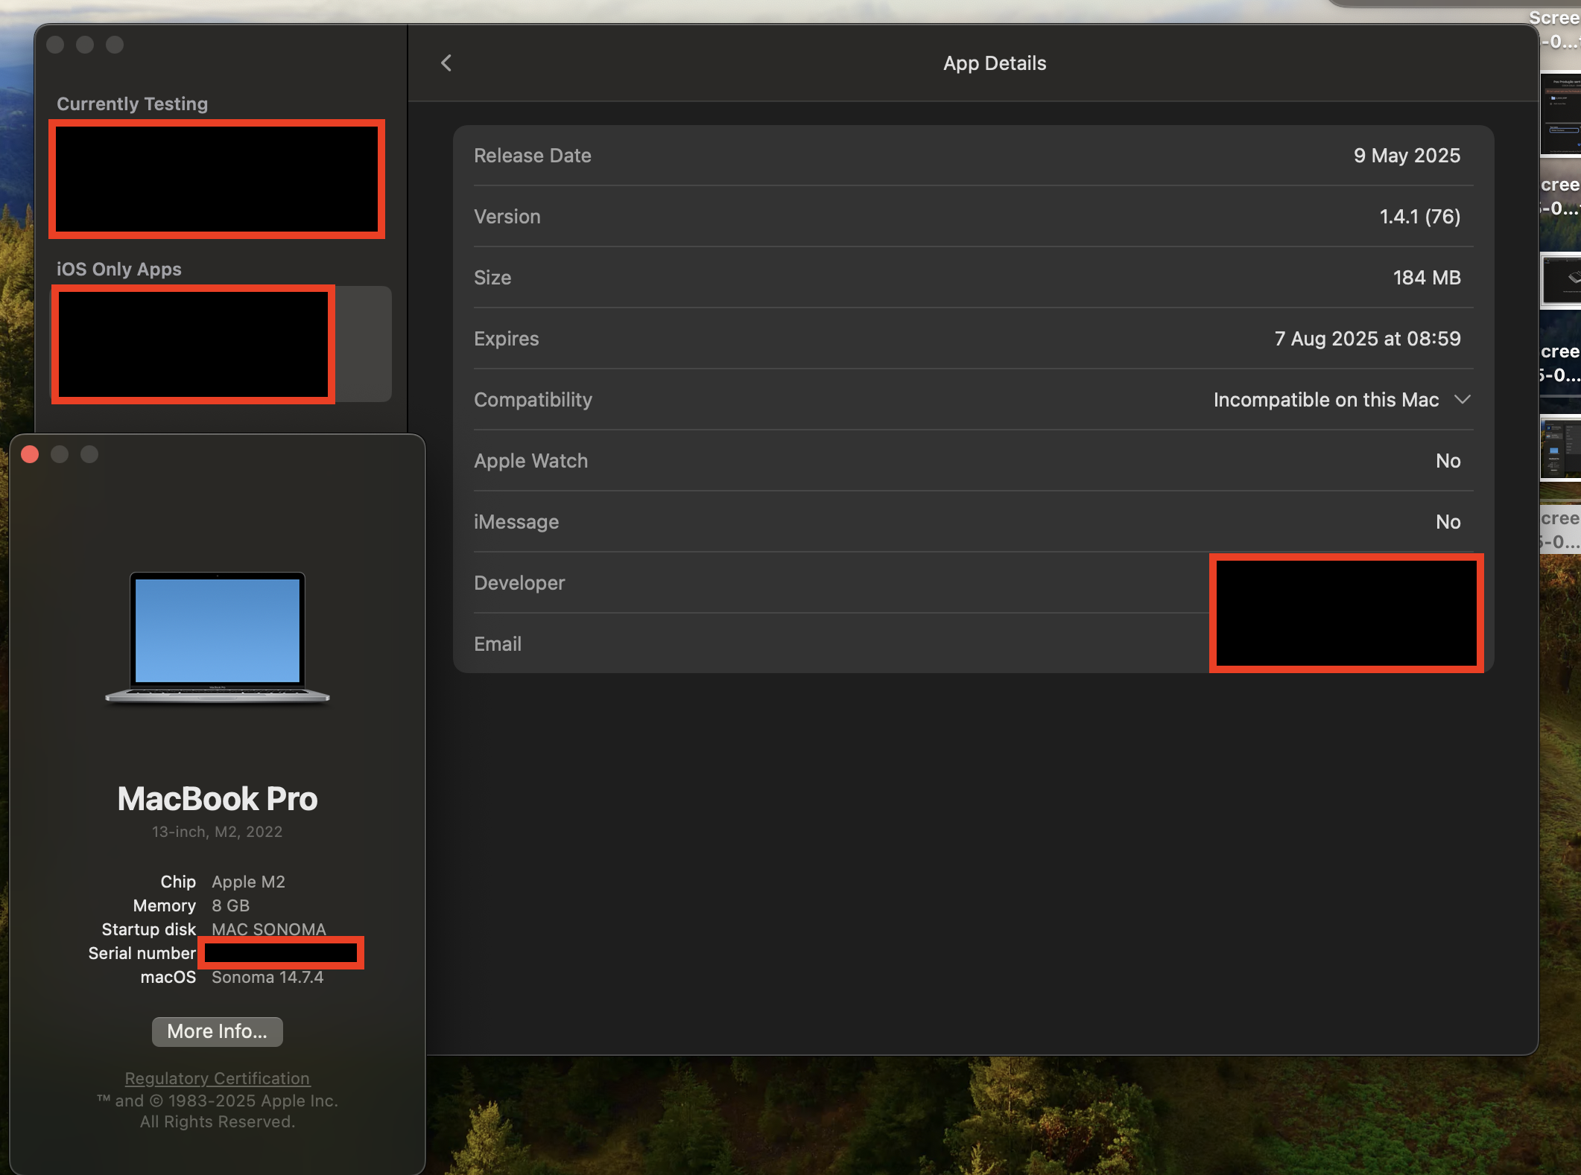Select the version text 1.4.1 (76)
Viewport: 1581px width, 1175px height.
pyautogui.click(x=1420, y=217)
